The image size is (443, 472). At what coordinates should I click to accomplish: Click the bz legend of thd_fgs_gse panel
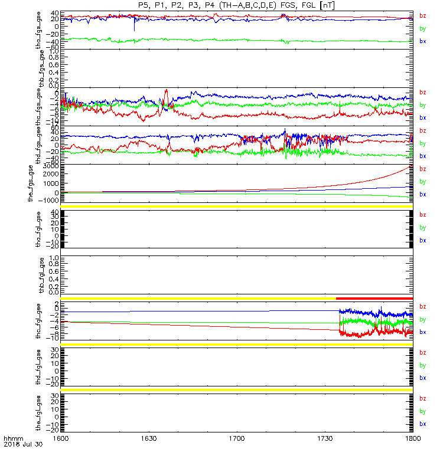pyautogui.click(x=423, y=130)
